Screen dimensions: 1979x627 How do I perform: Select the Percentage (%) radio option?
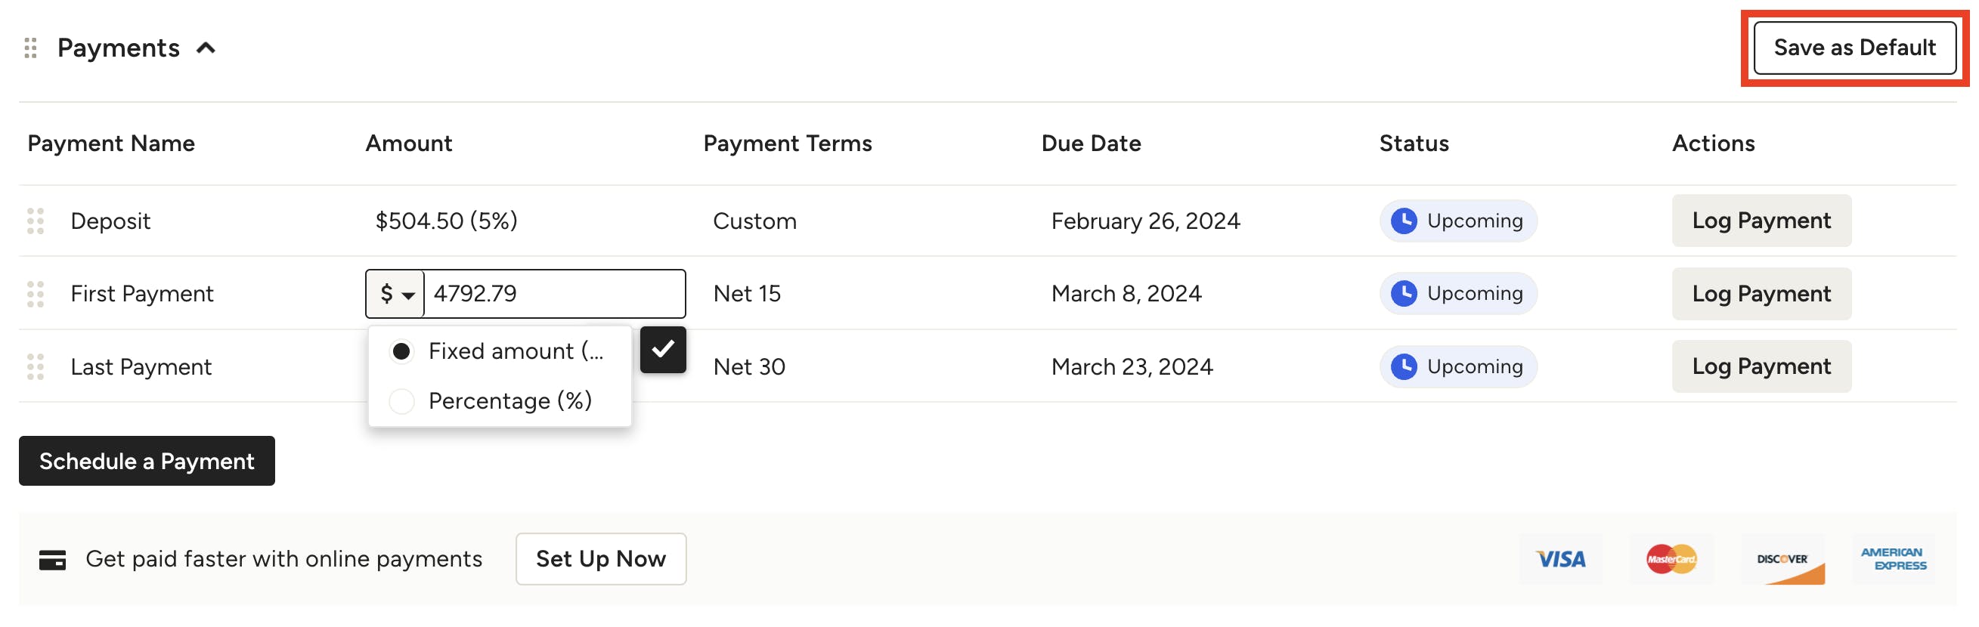[x=401, y=401]
